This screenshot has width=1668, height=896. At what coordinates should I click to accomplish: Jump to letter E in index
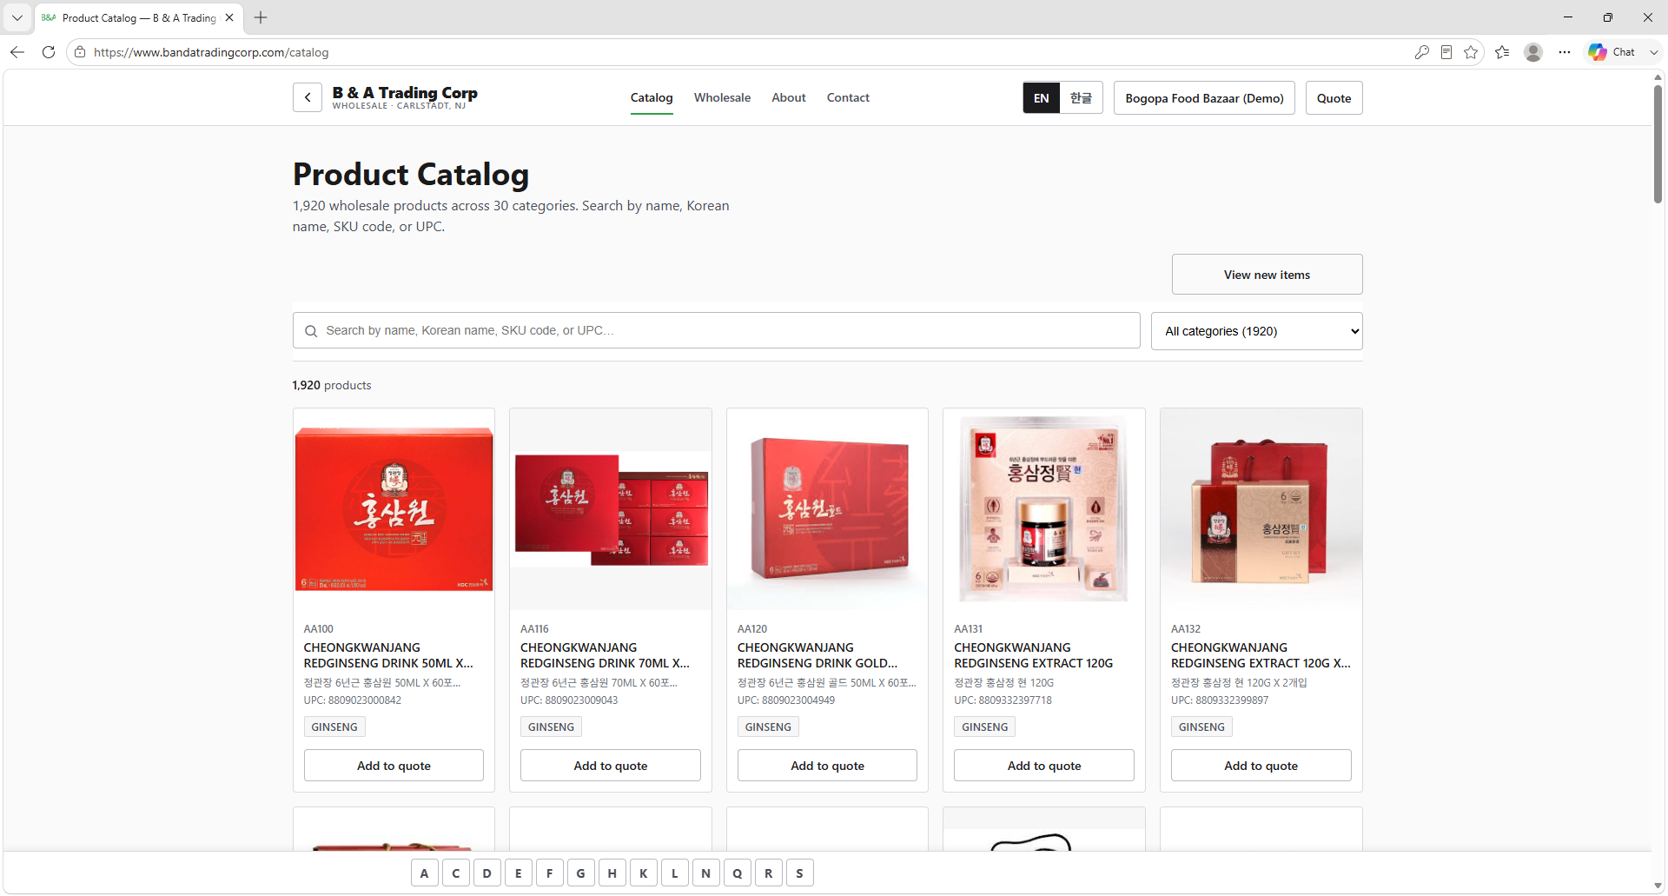518,873
